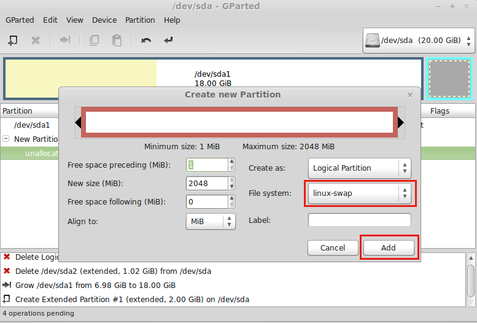Open the File system linux-swap dropdown
The height and width of the screenshot is (323, 477).
(x=359, y=193)
